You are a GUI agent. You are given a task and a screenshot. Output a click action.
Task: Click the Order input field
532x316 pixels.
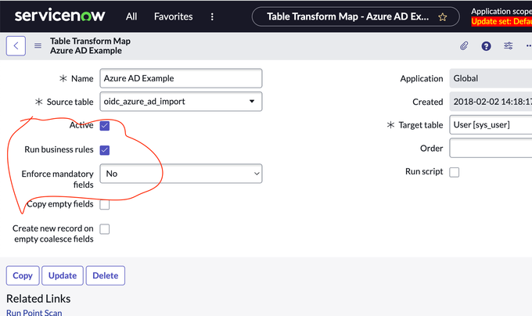(x=491, y=148)
